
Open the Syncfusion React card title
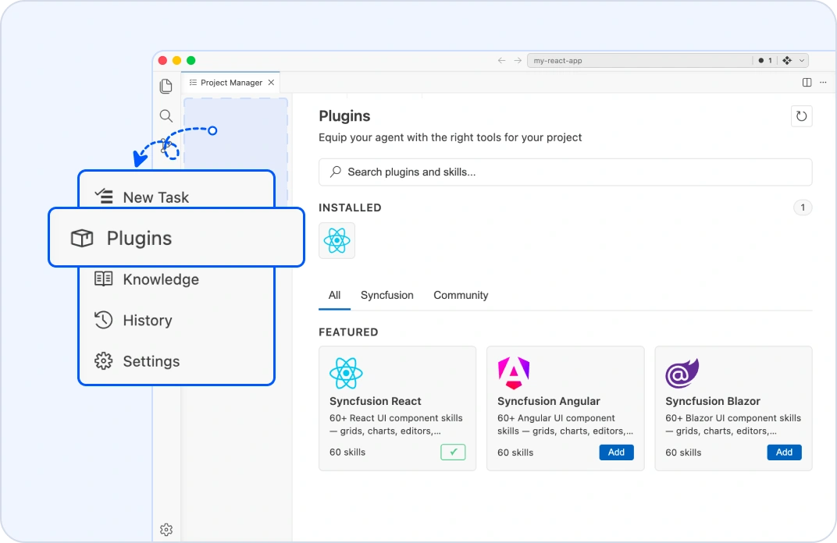point(376,401)
